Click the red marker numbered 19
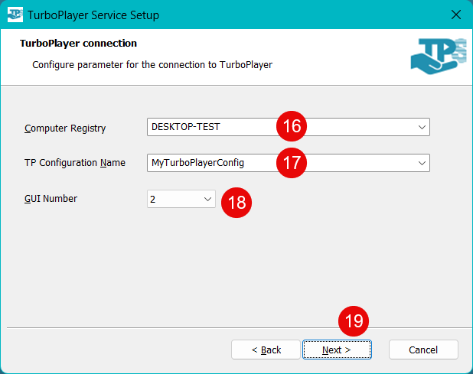Viewport: 473px width, 374px height. (354, 322)
